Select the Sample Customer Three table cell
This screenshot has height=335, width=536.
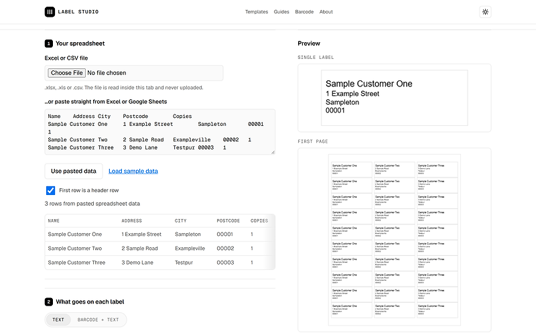(76, 263)
